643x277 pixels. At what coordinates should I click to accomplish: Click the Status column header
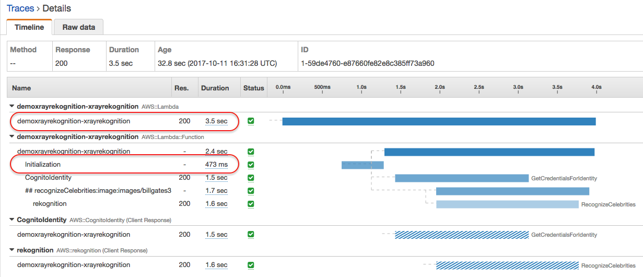[254, 88]
